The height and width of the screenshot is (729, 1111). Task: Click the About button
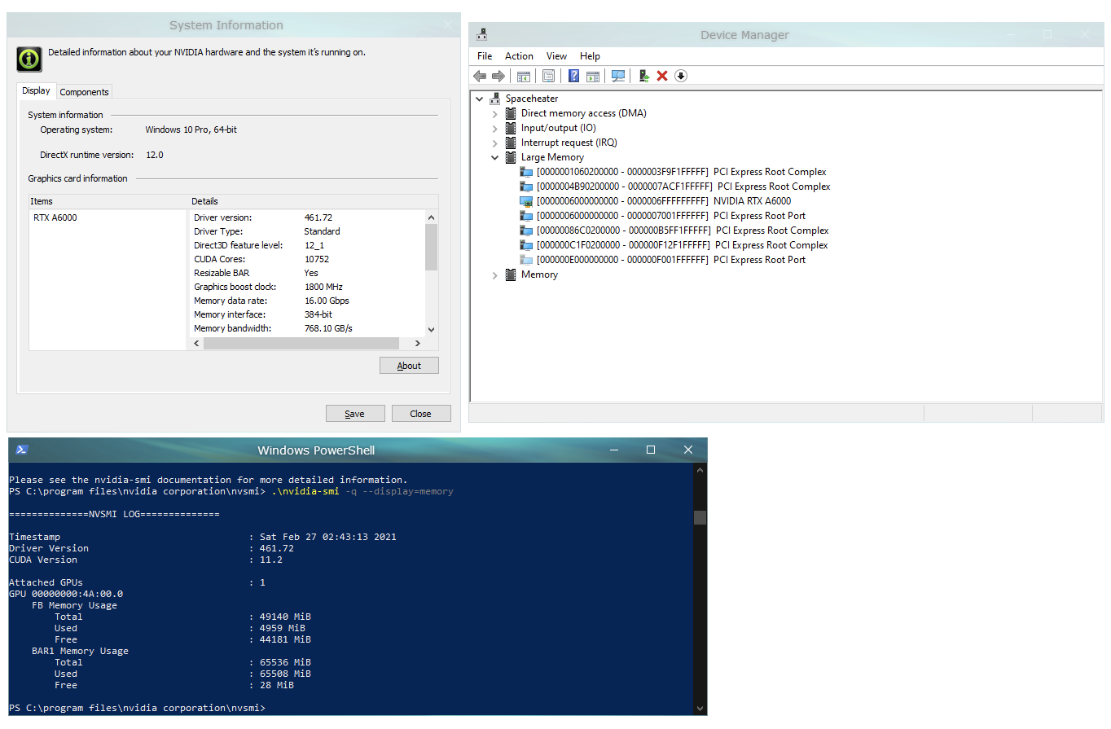(409, 366)
